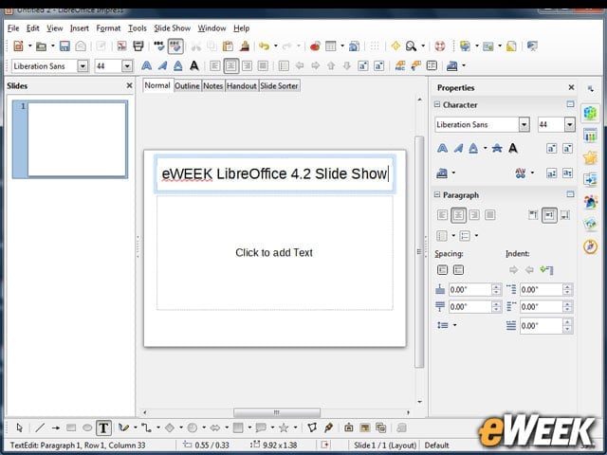Select the Stars shape tool

pos(284,428)
